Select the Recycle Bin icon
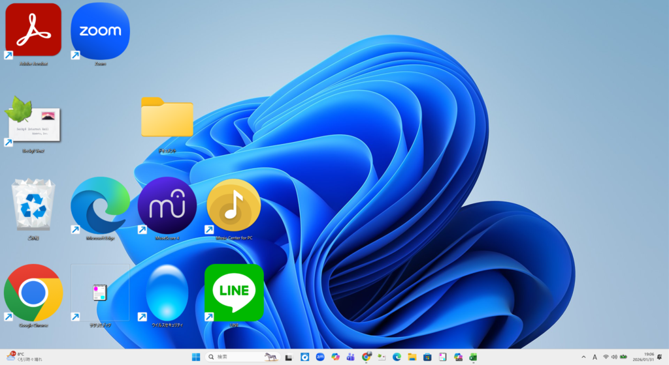The image size is (669, 365). tap(33, 205)
